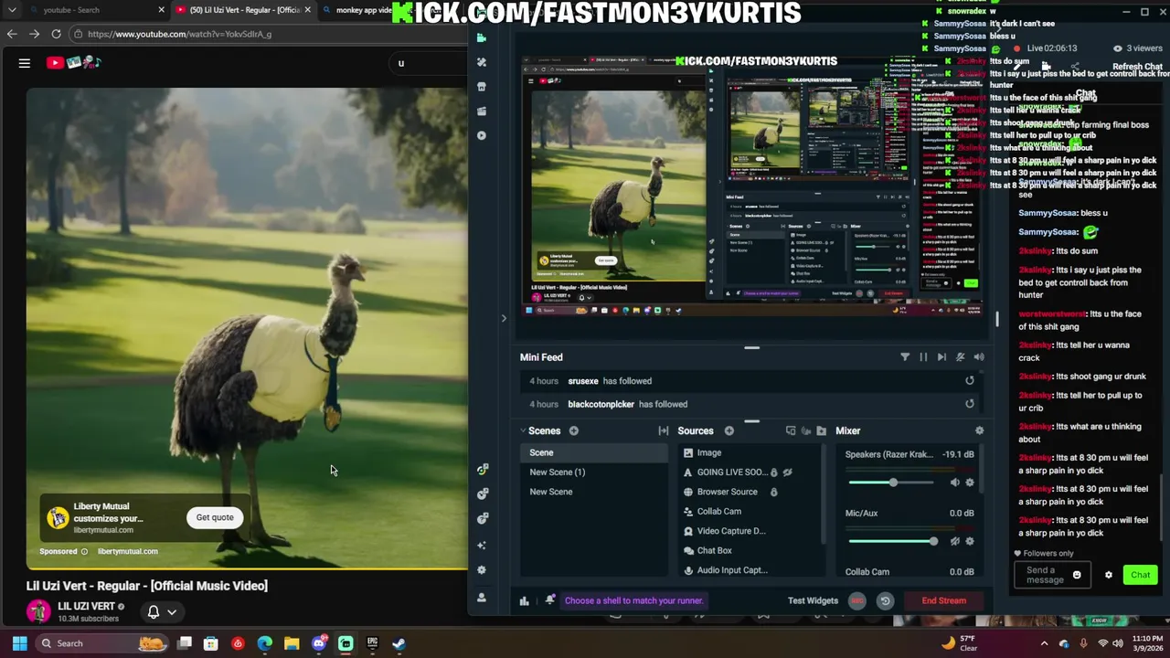Select the GOING LIVE SOON text source
Viewport: 1170px width, 658px height.
coord(731,472)
